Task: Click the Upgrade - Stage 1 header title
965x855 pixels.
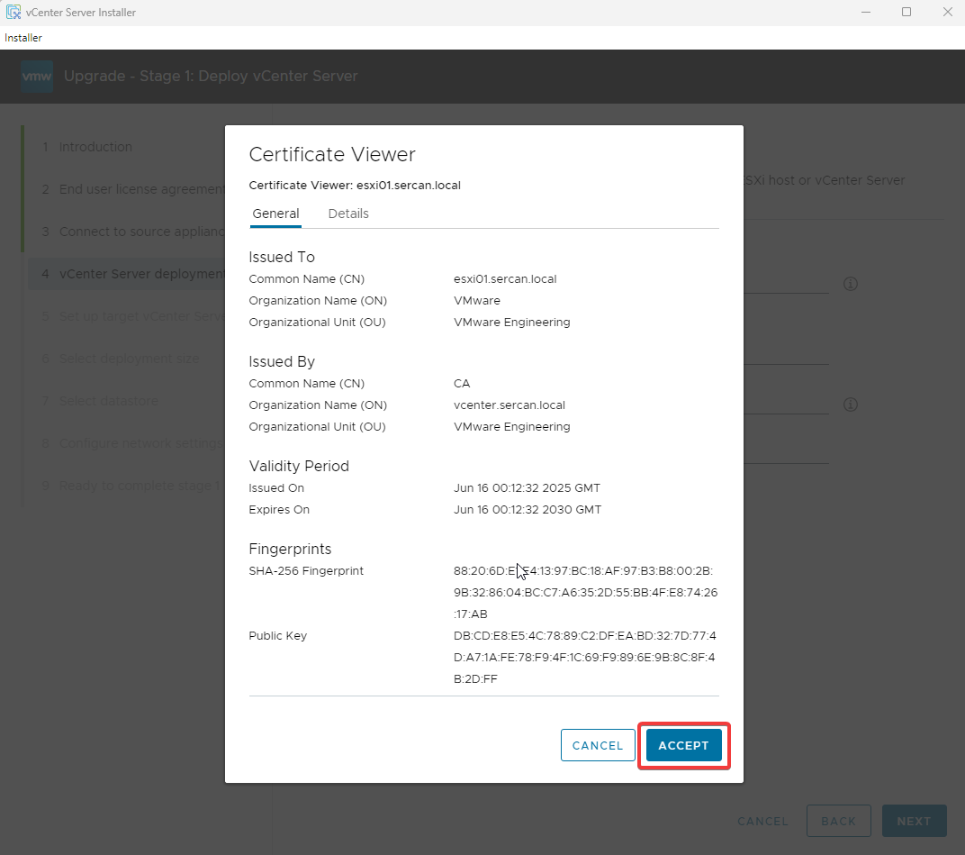Action: point(211,76)
